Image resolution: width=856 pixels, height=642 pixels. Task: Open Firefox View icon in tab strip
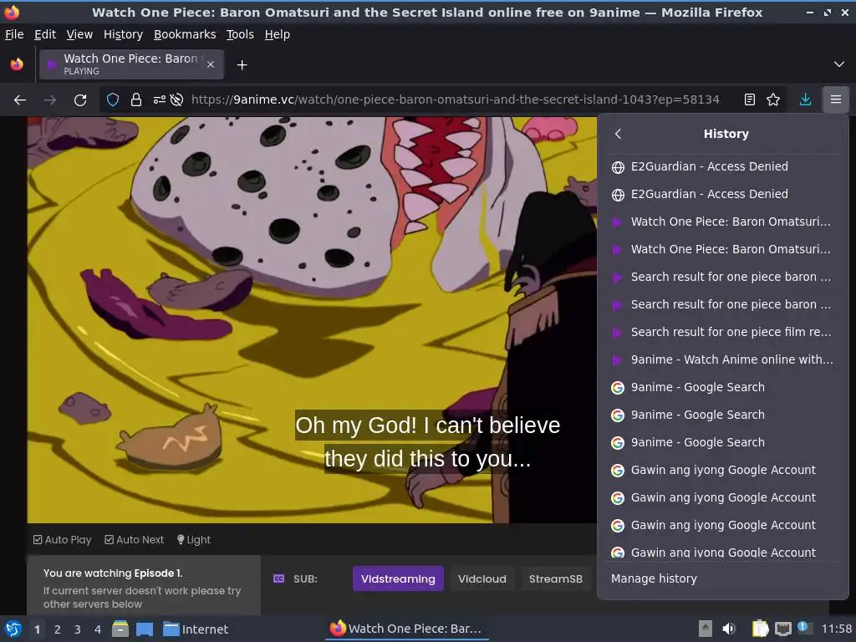pos(17,64)
